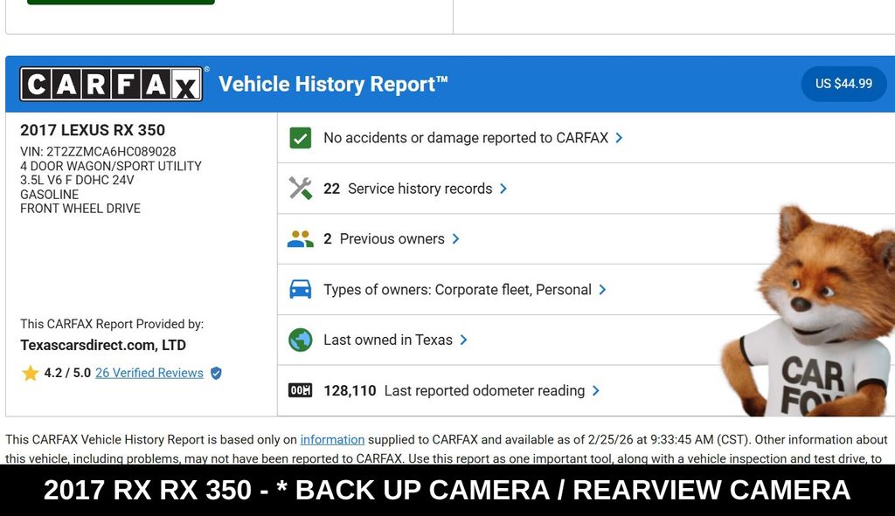Expand chevron after Previous owners
Image resolution: width=895 pixels, height=516 pixels.
[455, 239]
